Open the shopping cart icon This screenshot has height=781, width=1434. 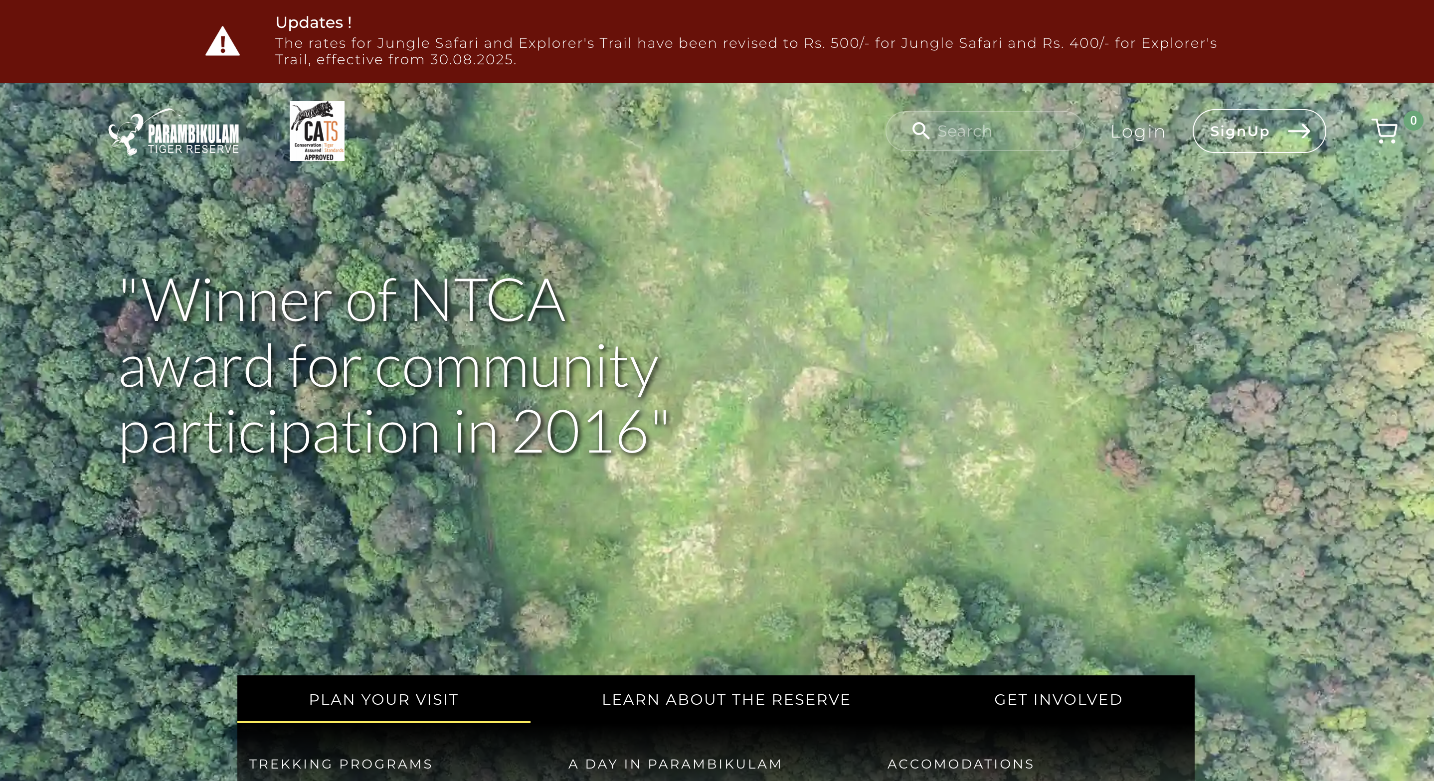click(1385, 132)
